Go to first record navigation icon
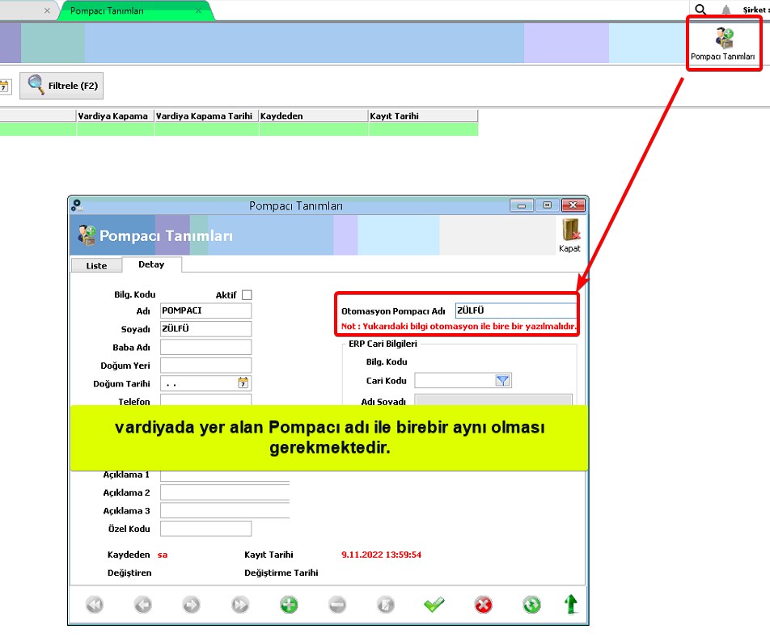 point(95,605)
